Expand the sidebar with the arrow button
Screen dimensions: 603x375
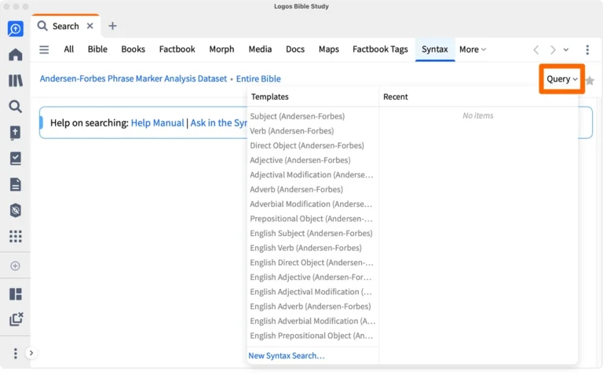31,353
